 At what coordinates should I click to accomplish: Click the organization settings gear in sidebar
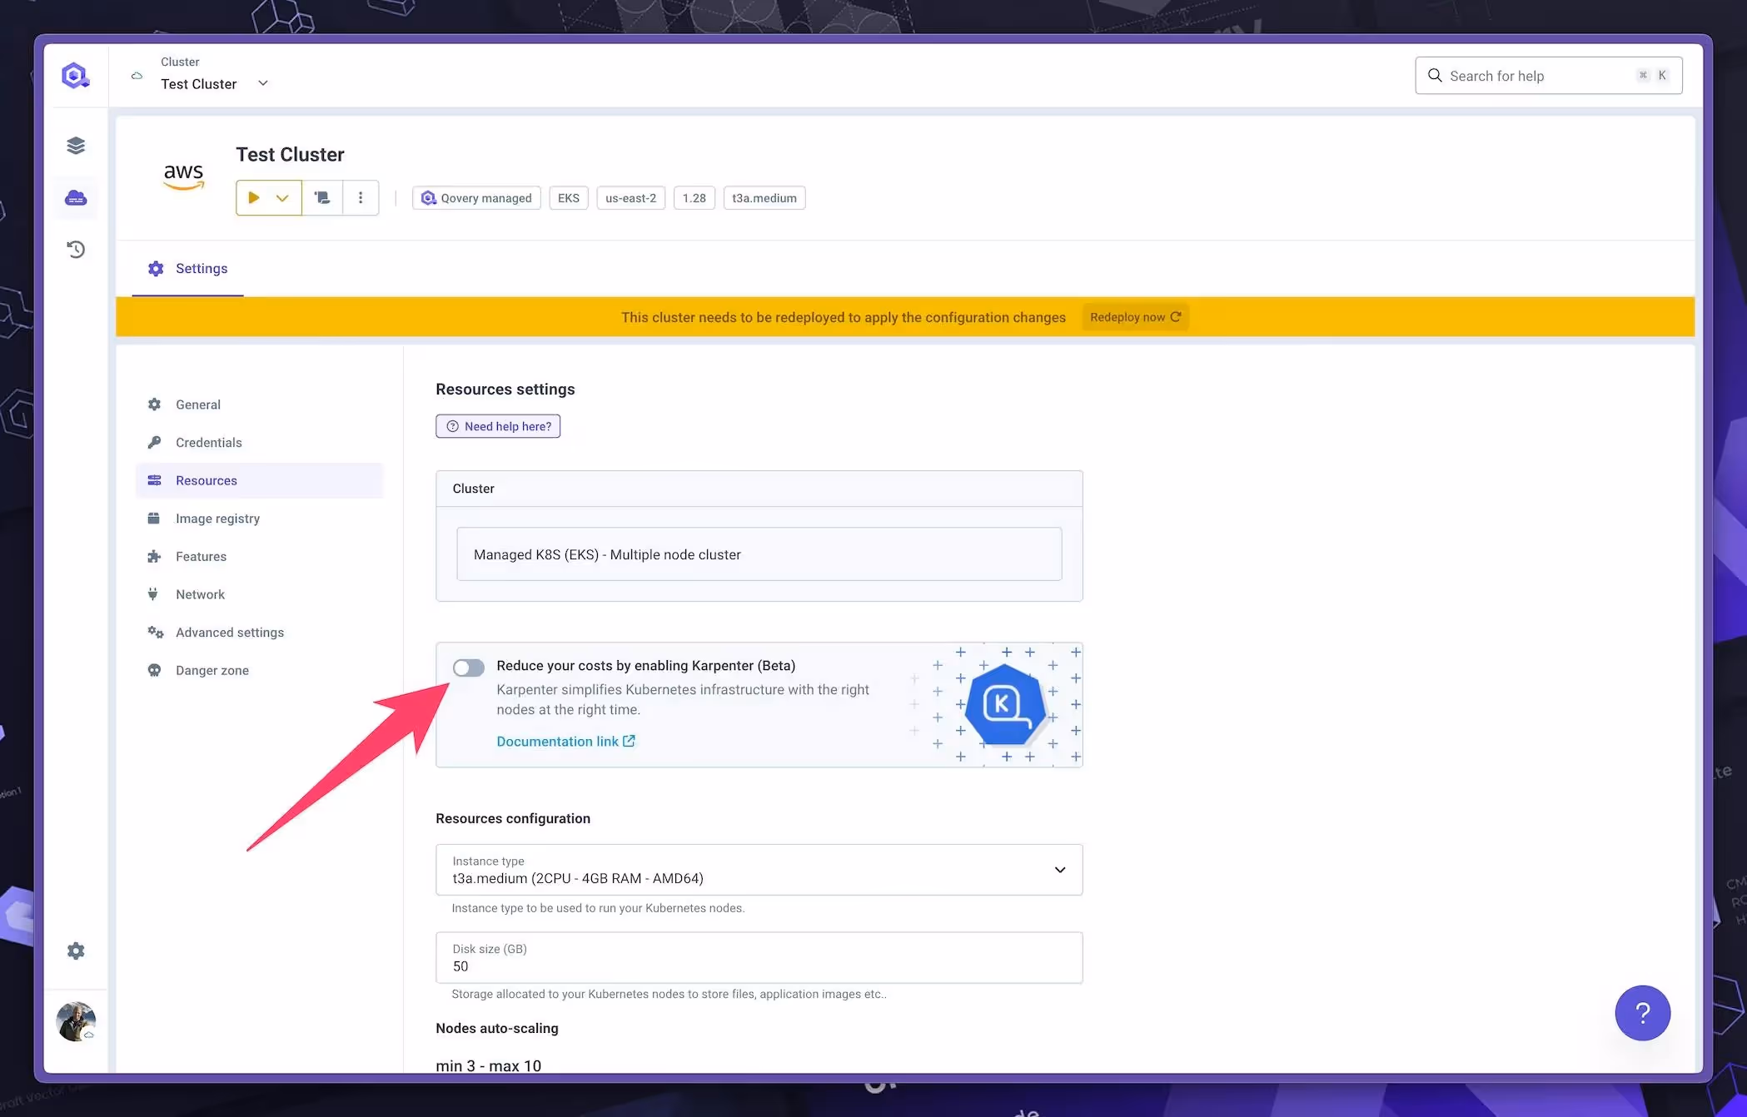(76, 951)
